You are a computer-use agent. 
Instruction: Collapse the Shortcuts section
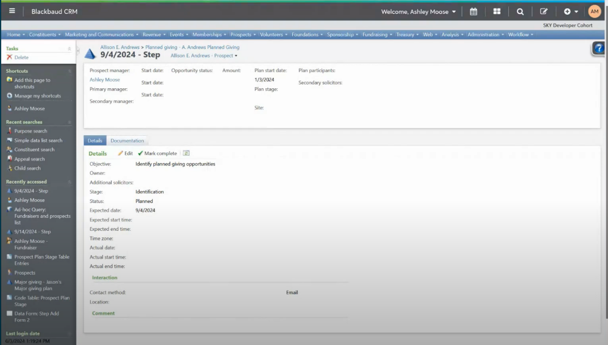tap(69, 71)
